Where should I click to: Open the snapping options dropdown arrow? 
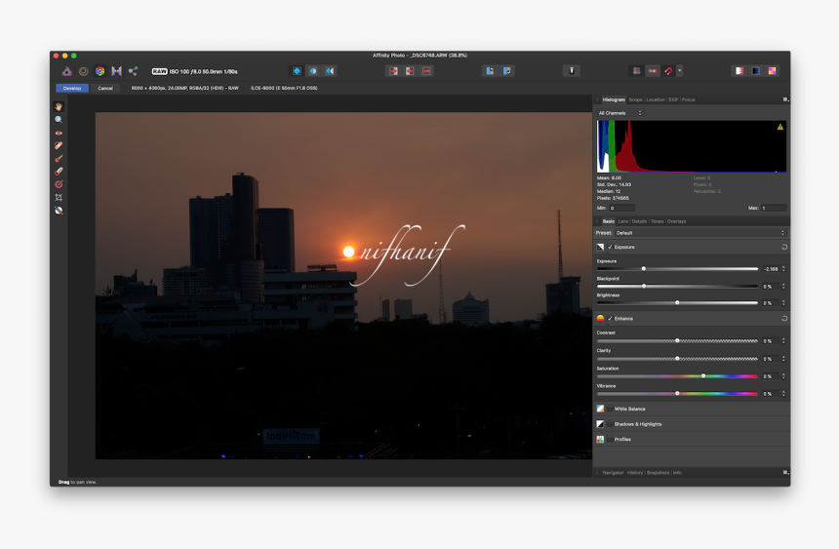[680, 71]
